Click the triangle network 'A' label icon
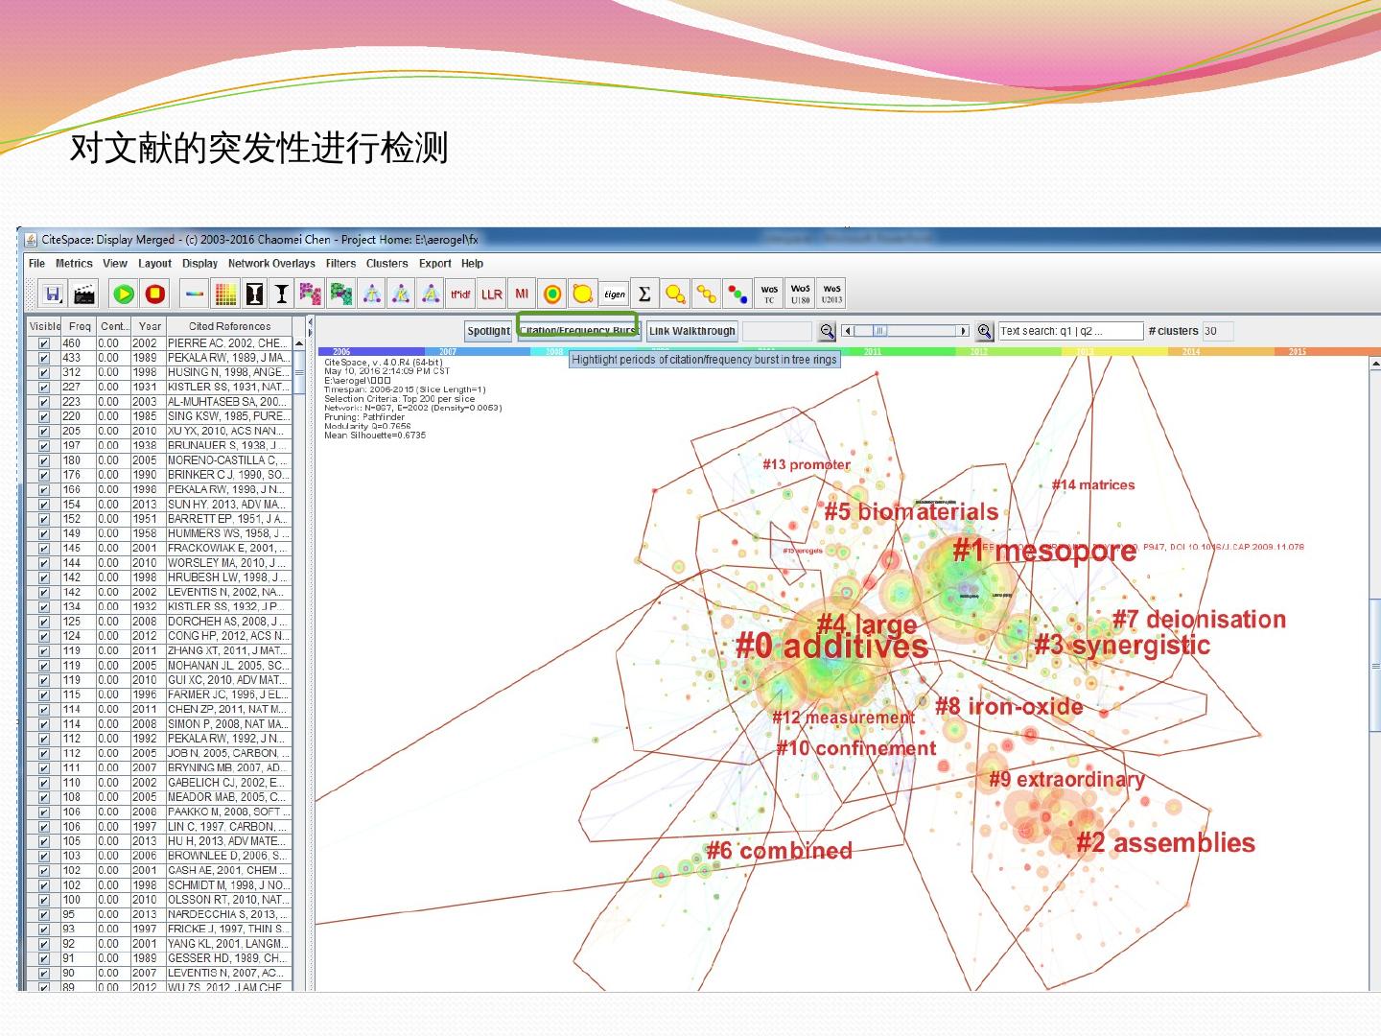The image size is (1381, 1036). point(432,294)
